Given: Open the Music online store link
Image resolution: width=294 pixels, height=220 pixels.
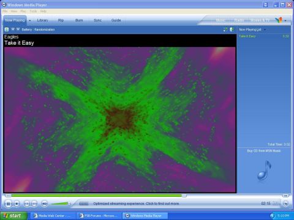Looking at the screenshot, I should pos(221,20).
